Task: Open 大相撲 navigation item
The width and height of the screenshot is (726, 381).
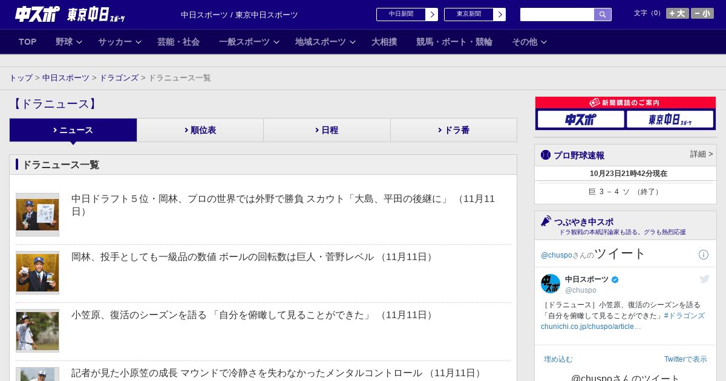Action: coord(384,42)
